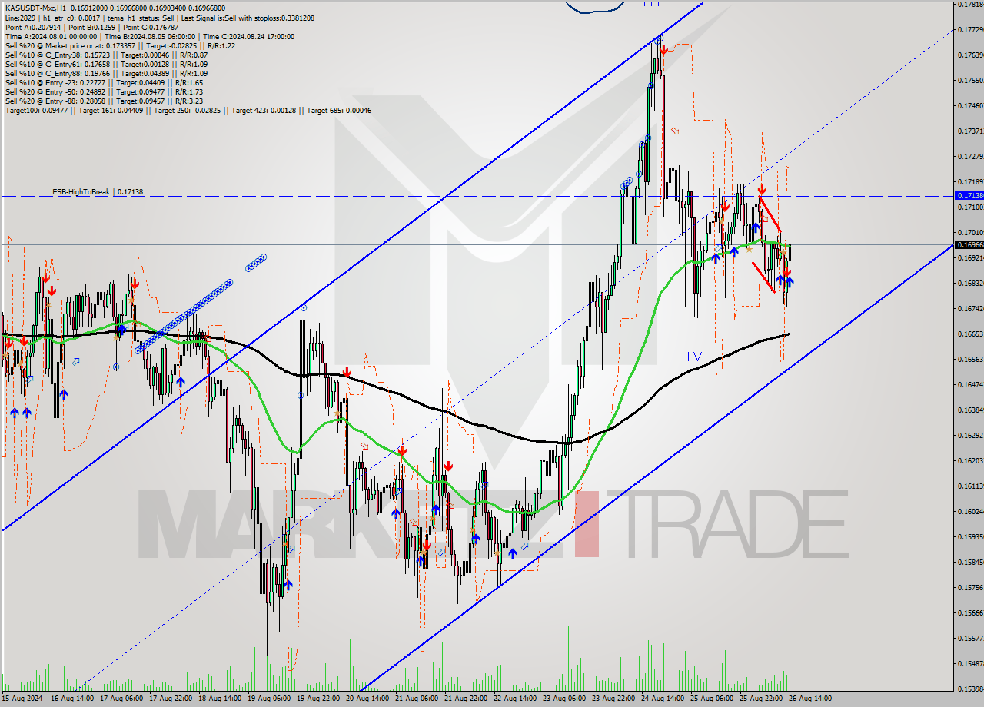
Task: Click the 0.16742 price axis label
Action: pos(971,309)
